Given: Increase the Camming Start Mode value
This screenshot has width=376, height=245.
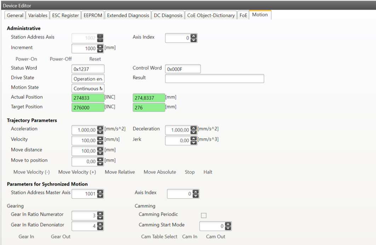Looking at the screenshot, I should point(228,224).
